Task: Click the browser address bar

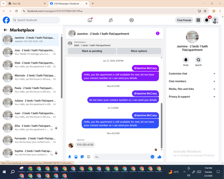Action: click(x=111, y=11)
